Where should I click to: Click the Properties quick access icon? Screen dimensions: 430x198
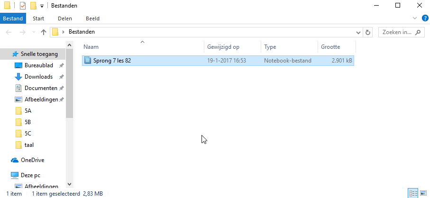click(x=23, y=6)
